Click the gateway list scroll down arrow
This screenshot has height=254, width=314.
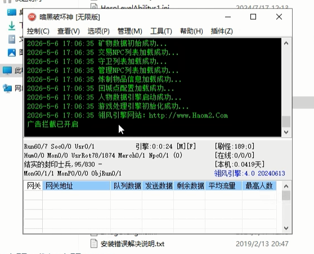coord(286,228)
